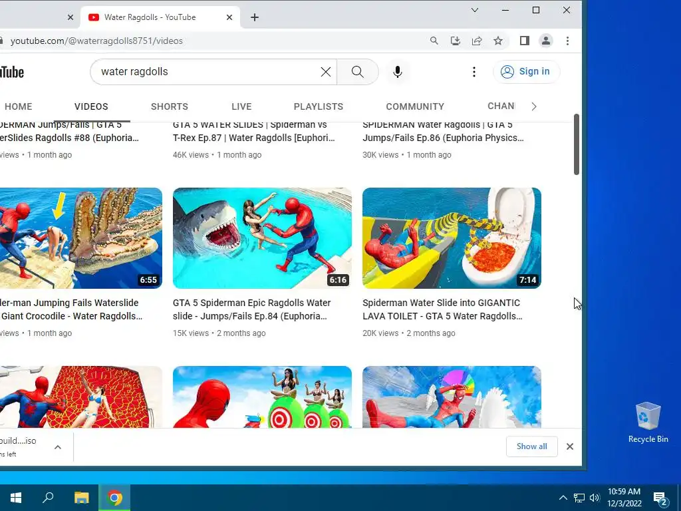This screenshot has width=681, height=511.
Task: Toggle Chrome side panel icon
Action: pyautogui.click(x=524, y=41)
